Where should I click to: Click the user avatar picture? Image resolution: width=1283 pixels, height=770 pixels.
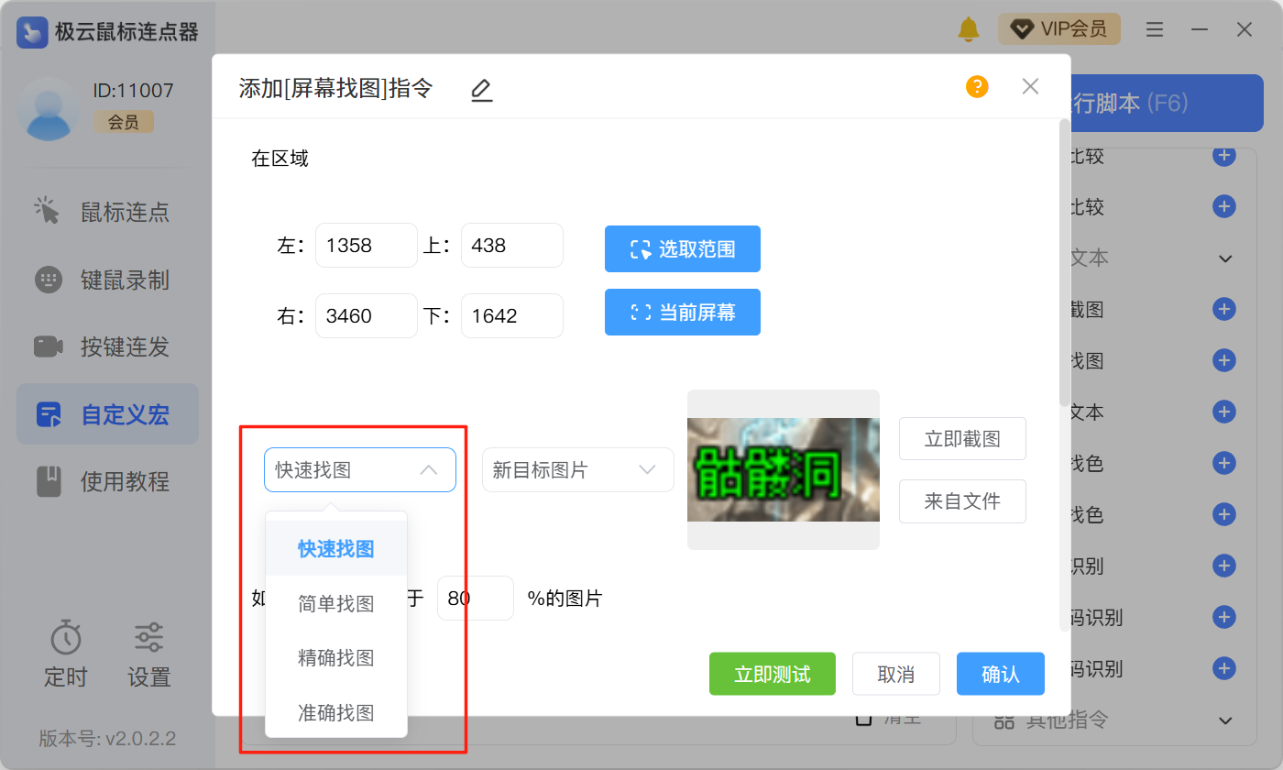pyautogui.click(x=49, y=109)
